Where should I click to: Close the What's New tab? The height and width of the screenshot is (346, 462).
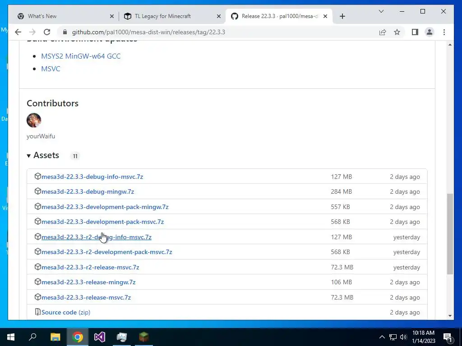(x=112, y=16)
